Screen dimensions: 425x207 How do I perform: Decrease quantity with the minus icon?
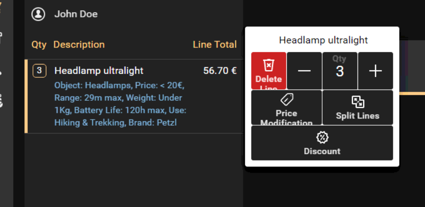coord(304,71)
